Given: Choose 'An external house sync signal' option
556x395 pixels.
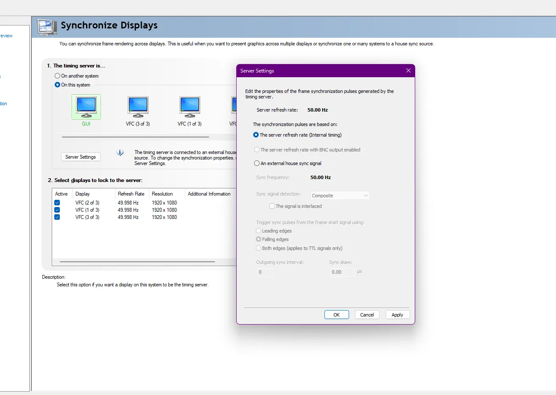Looking at the screenshot, I should coord(257,163).
